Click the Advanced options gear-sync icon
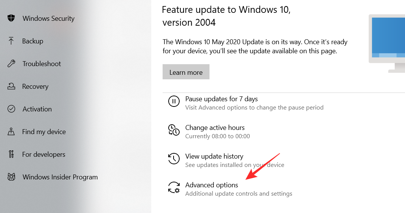This screenshot has width=405, height=213. point(174,187)
